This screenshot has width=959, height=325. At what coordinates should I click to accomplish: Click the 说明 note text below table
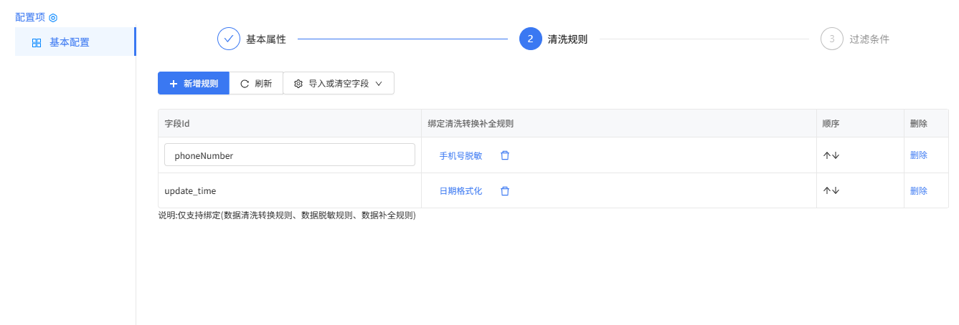(x=287, y=215)
